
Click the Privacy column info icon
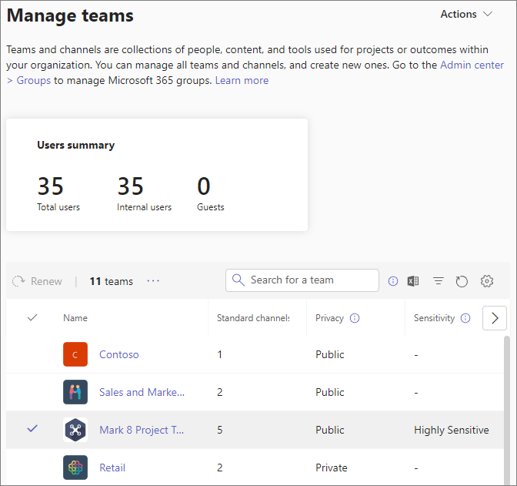click(355, 318)
